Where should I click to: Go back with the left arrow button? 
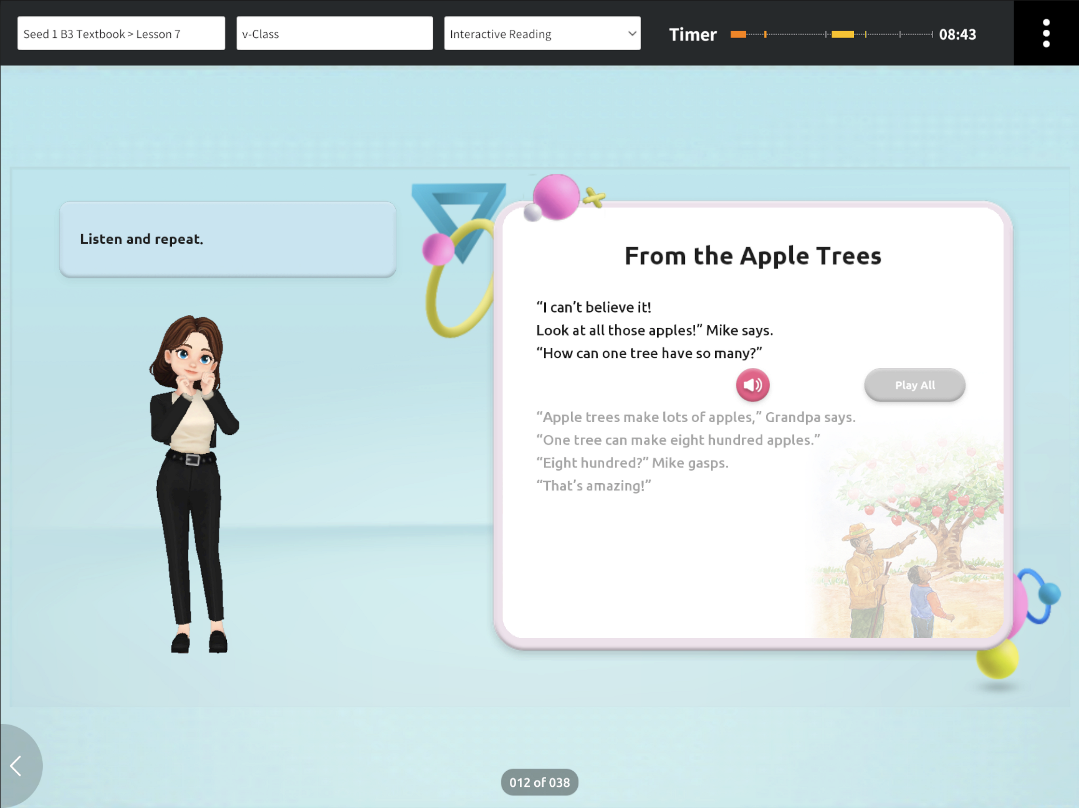coord(17,766)
